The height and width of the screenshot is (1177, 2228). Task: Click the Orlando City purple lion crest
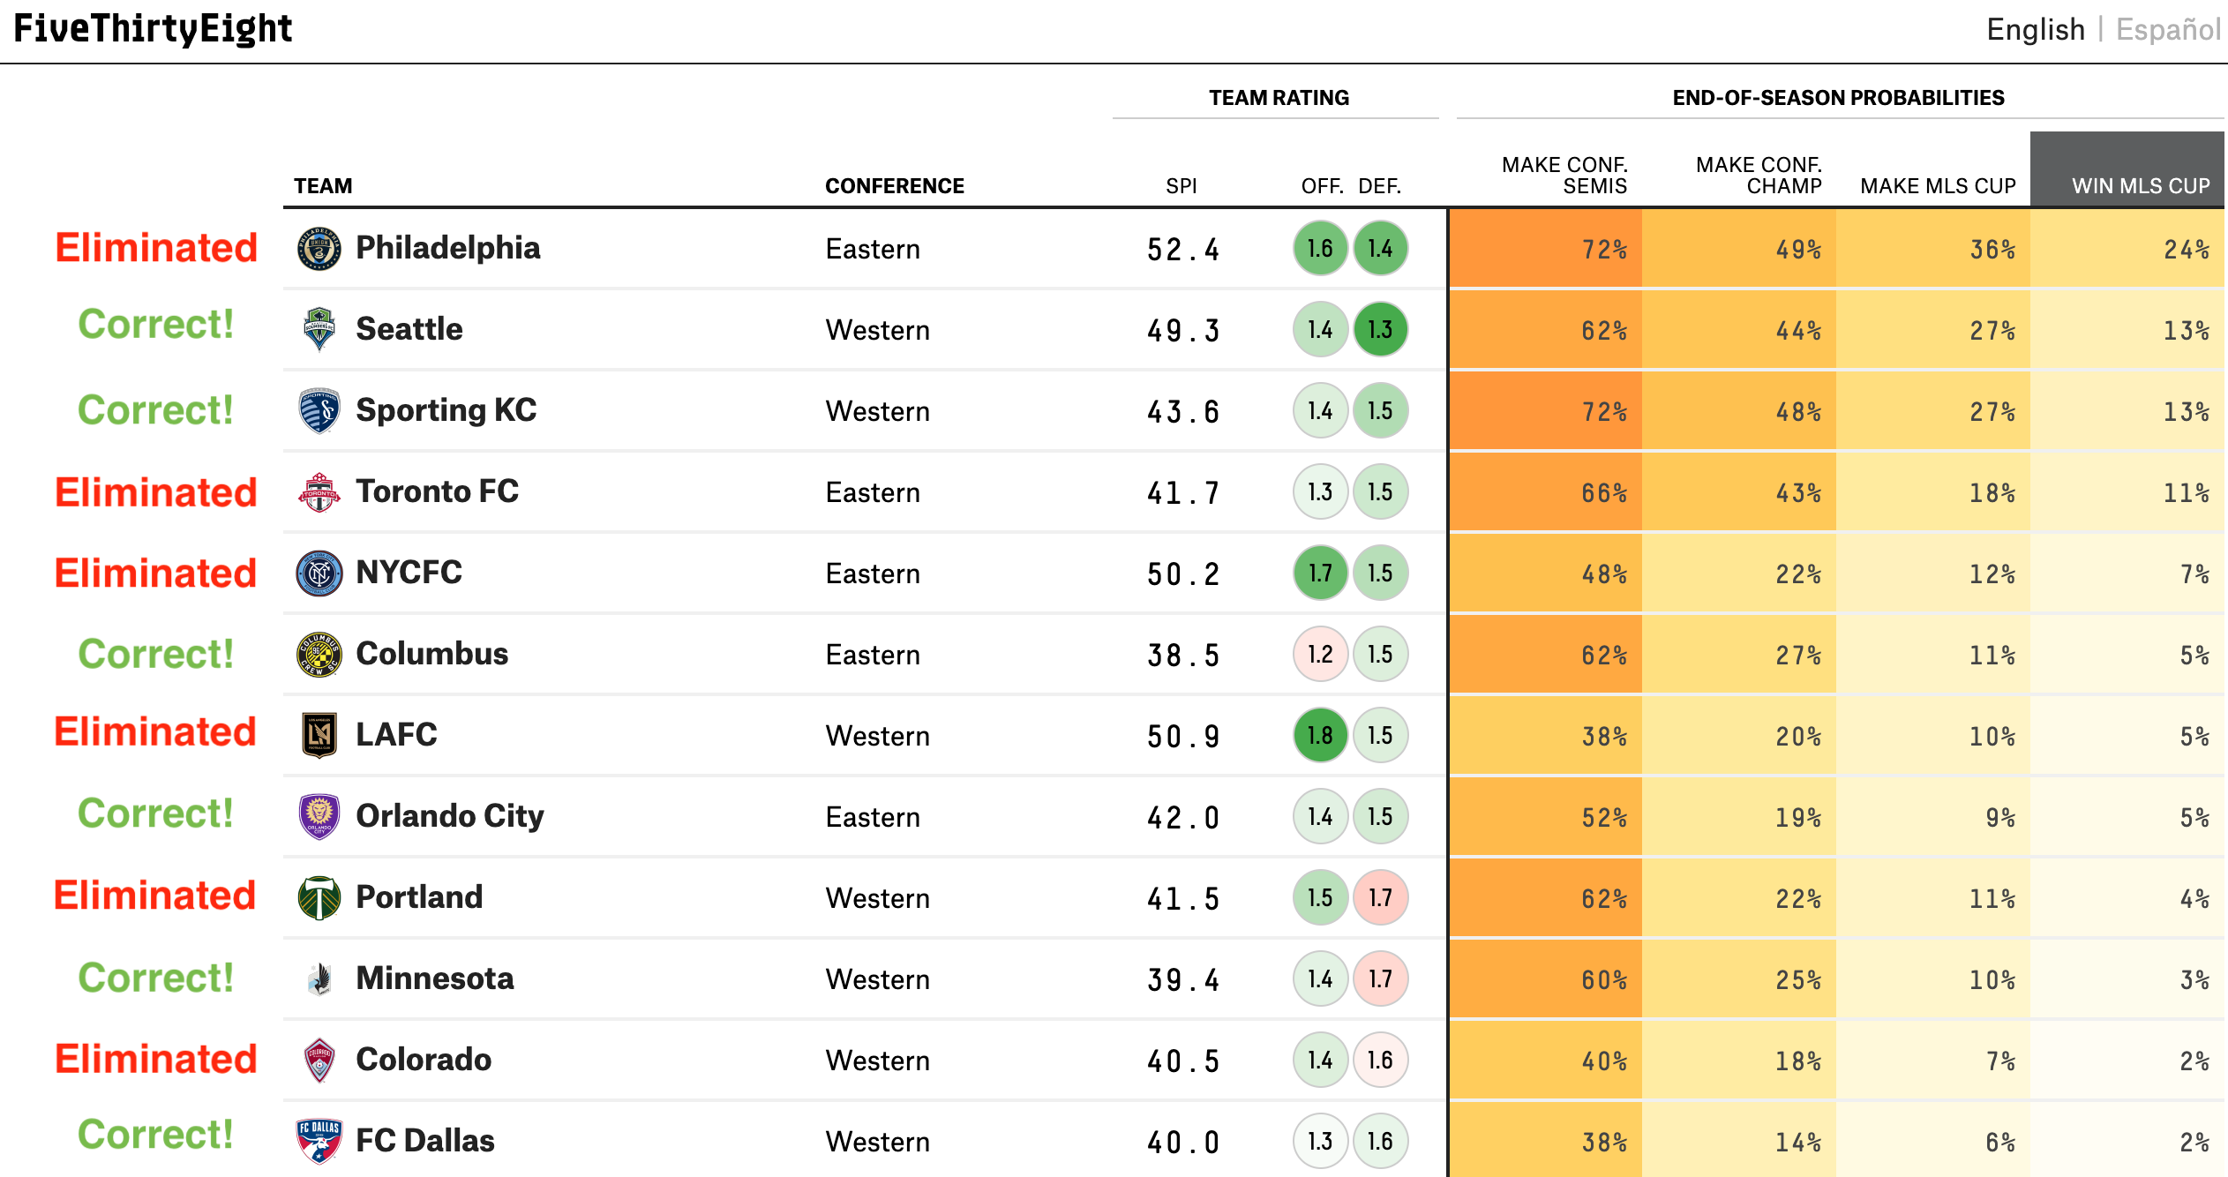[319, 817]
